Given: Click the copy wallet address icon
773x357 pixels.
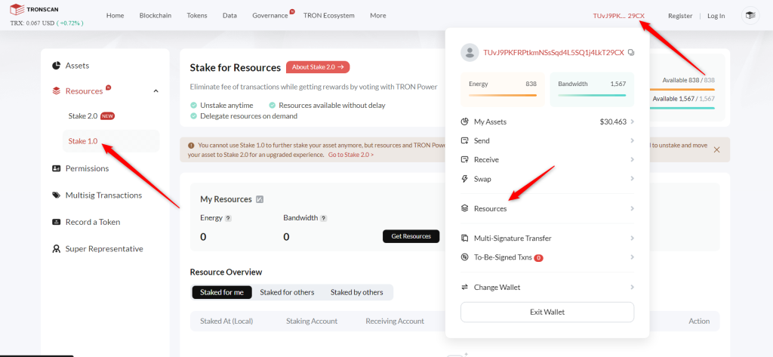Looking at the screenshot, I should tap(631, 53).
